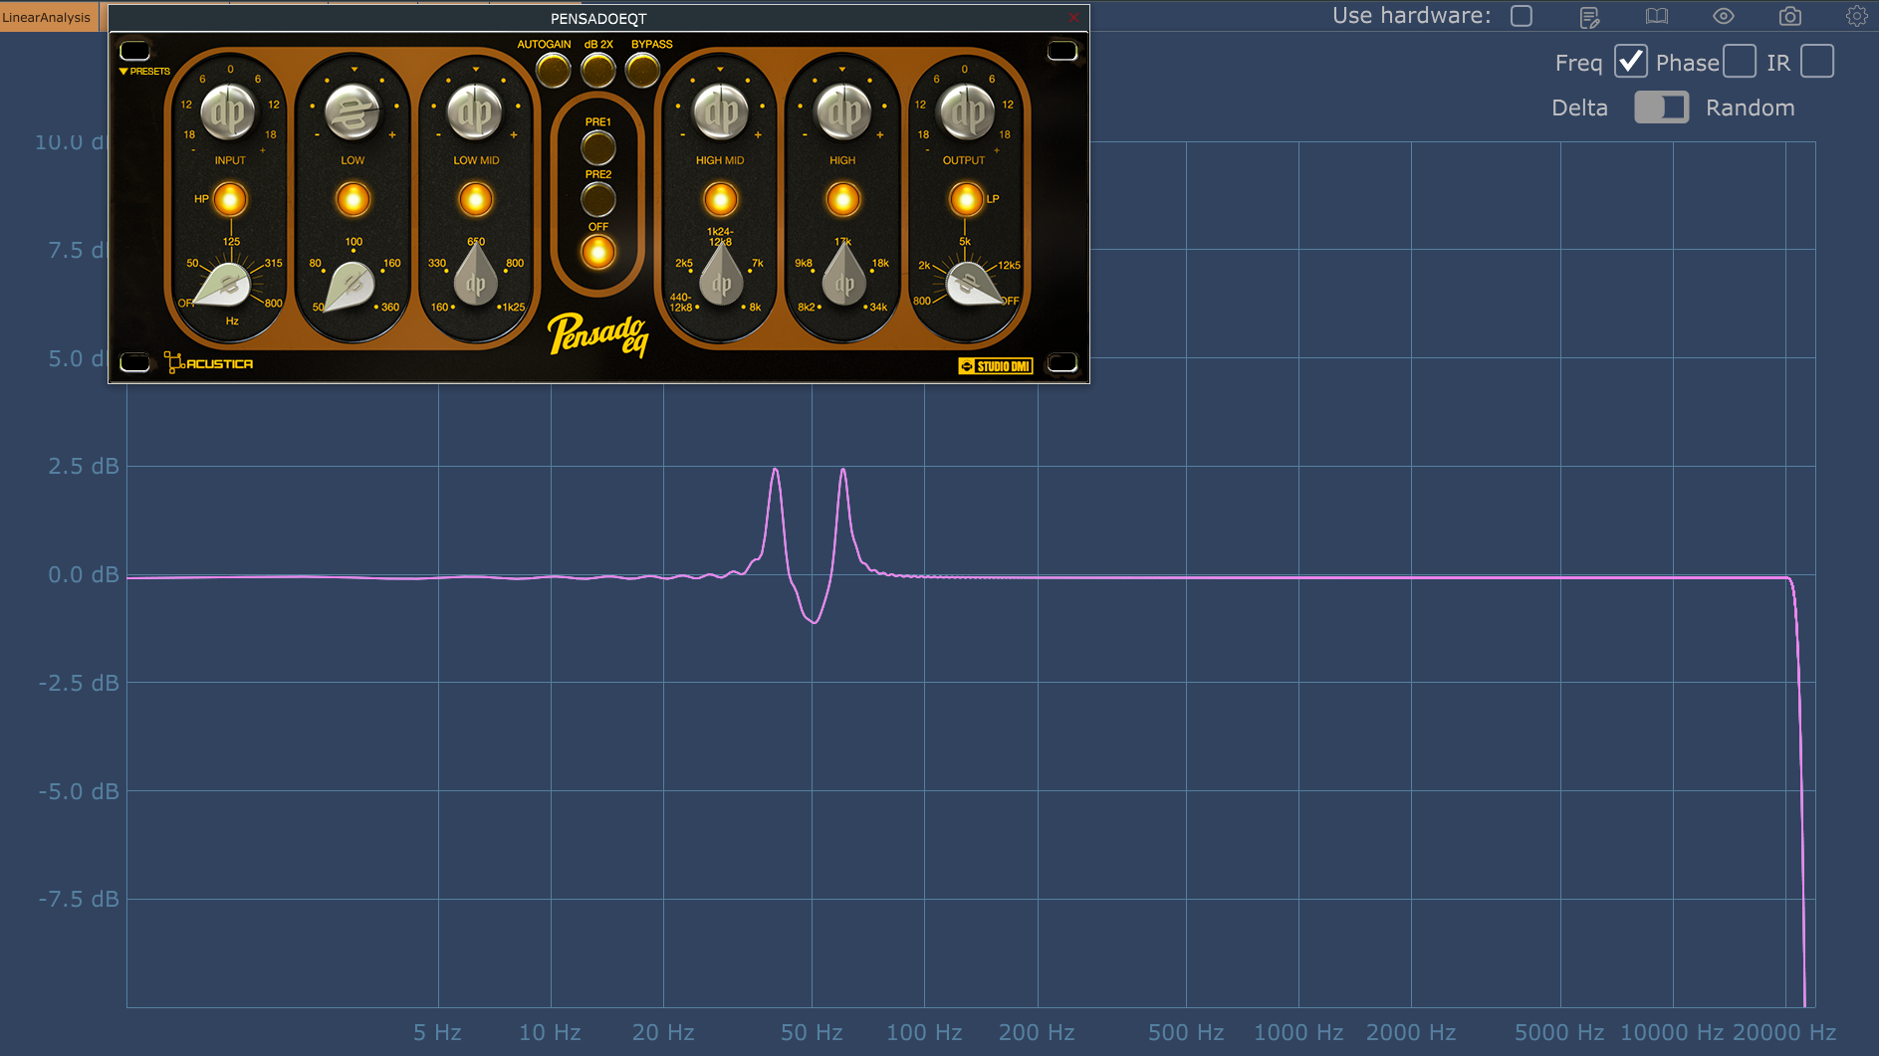Select the LinearAnalysis tab

(47, 17)
